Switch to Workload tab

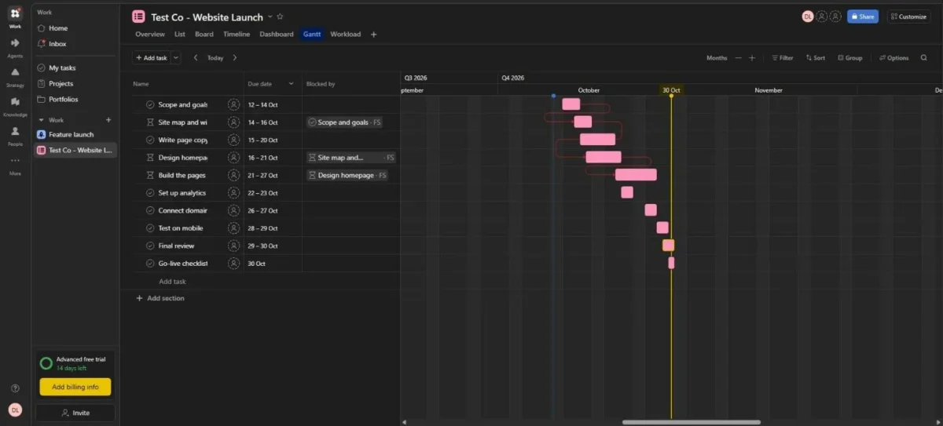(346, 35)
